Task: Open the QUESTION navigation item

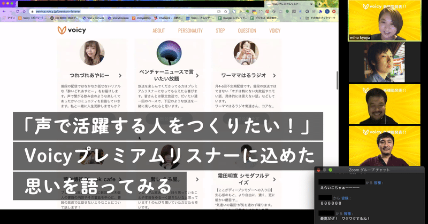Action: [x=247, y=30]
